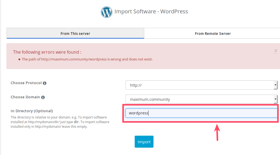Viewport: 280px width, 155px height.
Task: Click the Choose Protocol label text
Action: 26,83
